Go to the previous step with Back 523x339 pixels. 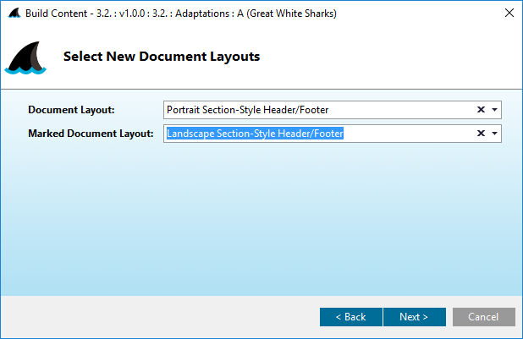click(x=350, y=317)
